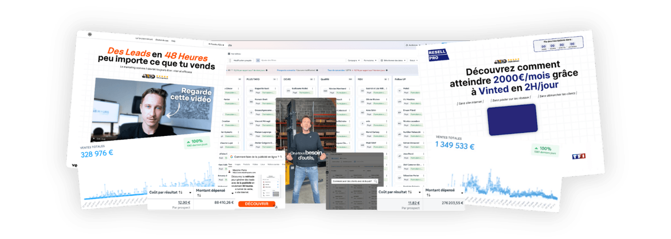Viewport: 671px width, 239px height.
Task: Open 'Le fonctionnement' nav link
Action: pos(144,39)
